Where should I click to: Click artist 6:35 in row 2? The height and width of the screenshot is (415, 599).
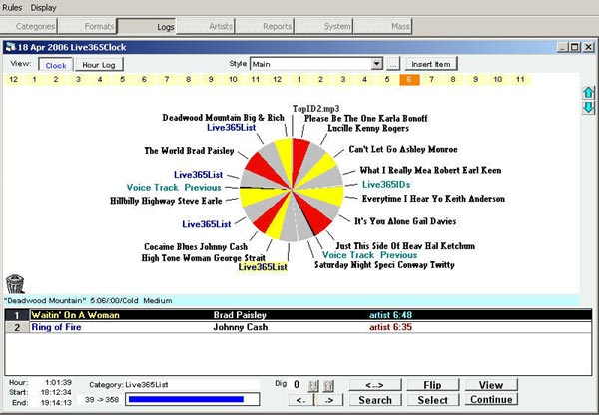(x=390, y=327)
